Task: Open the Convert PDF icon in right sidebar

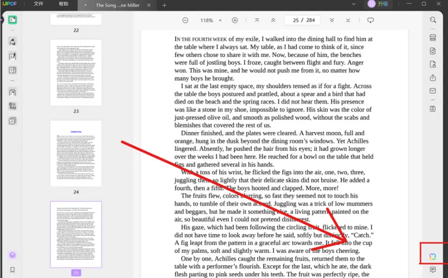Action: click(433, 51)
